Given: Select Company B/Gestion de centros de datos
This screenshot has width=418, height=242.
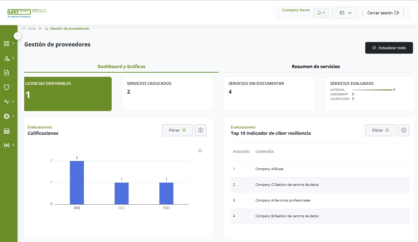Looking at the screenshot, I should [320, 216].
